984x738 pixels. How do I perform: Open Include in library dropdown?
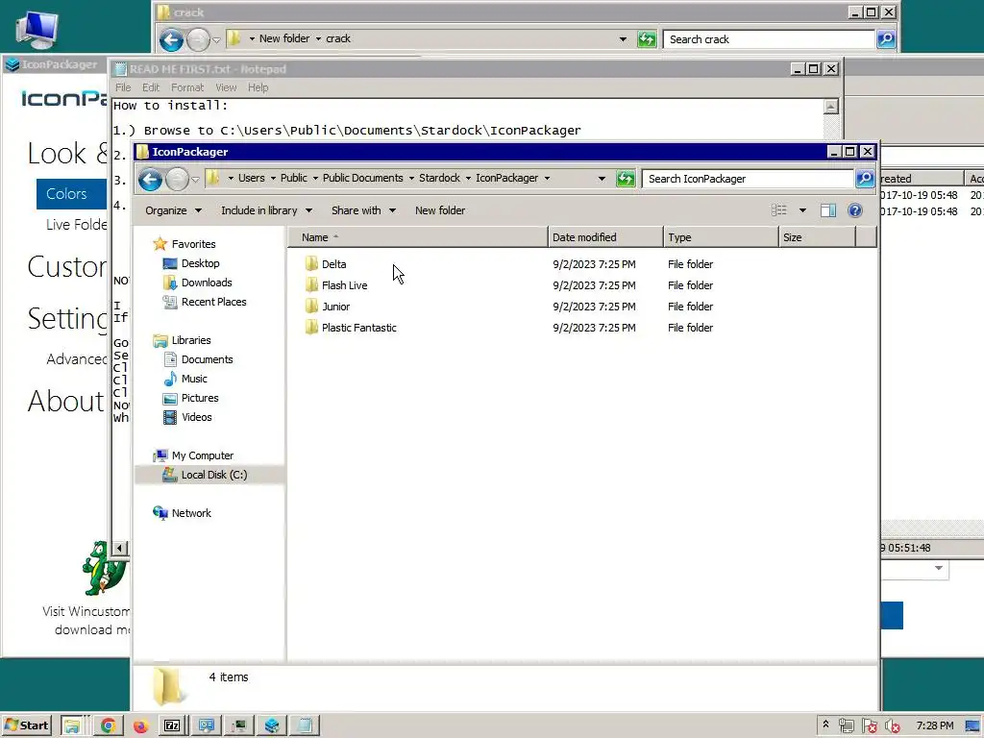tap(266, 210)
